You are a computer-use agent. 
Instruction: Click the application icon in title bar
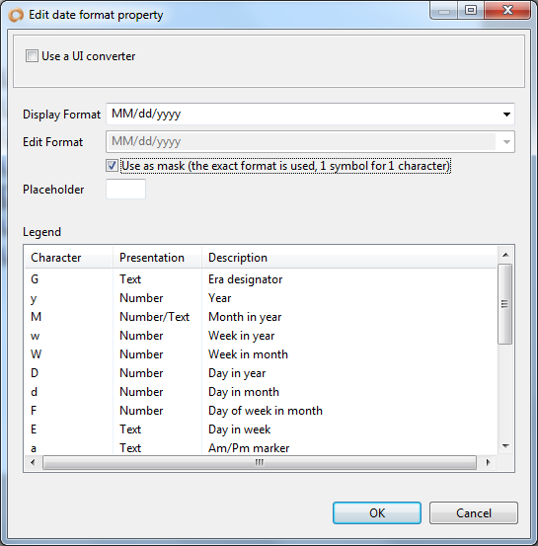point(16,15)
